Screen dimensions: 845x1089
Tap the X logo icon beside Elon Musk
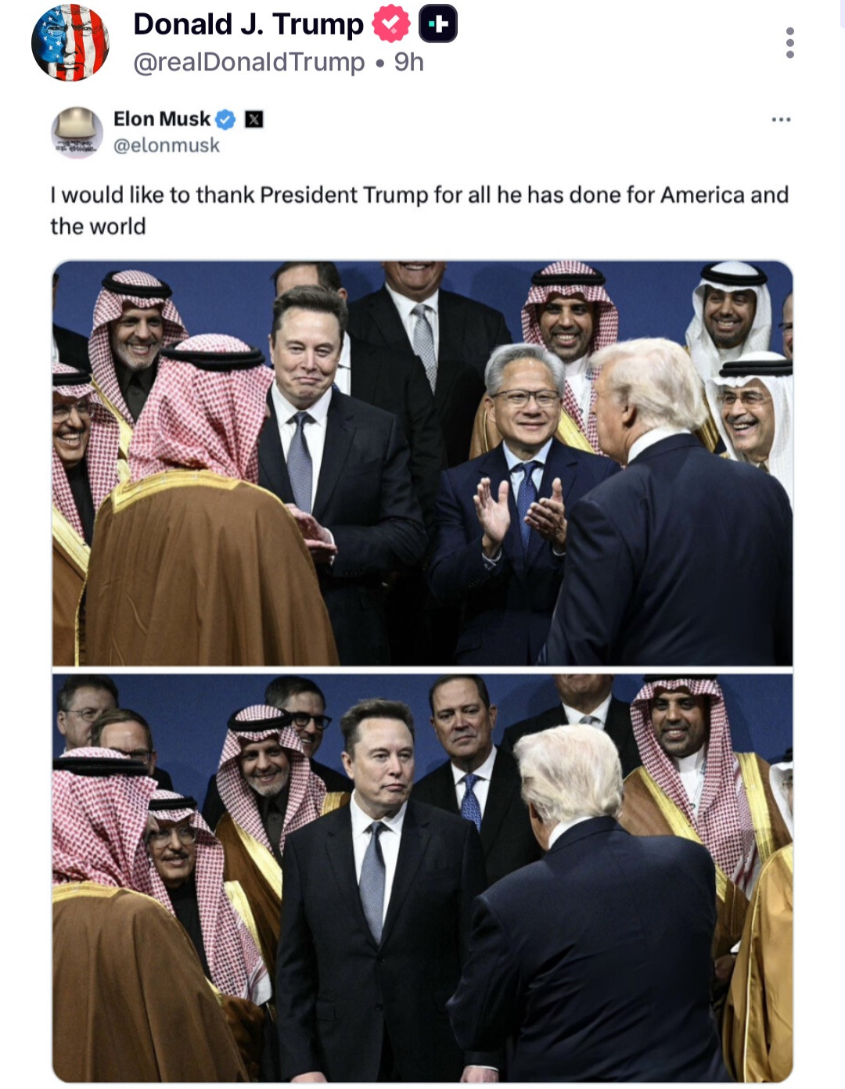(x=254, y=119)
